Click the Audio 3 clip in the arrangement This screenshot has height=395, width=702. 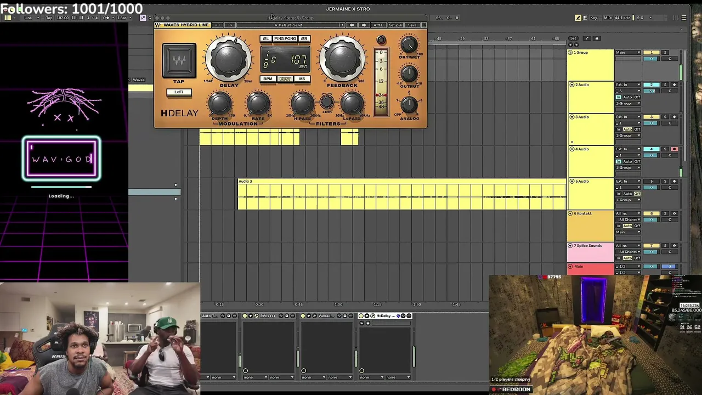(x=402, y=194)
